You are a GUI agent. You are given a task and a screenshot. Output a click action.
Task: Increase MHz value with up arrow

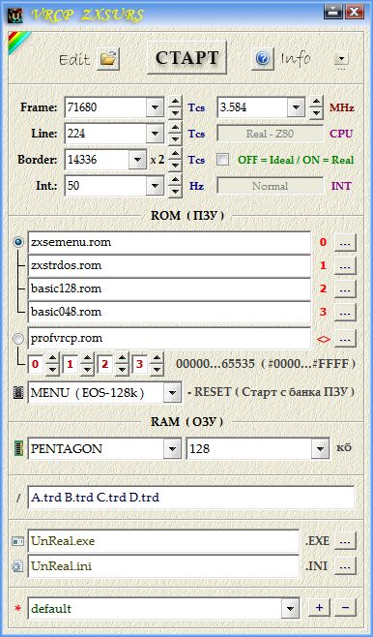pyautogui.click(x=316, y=102)
